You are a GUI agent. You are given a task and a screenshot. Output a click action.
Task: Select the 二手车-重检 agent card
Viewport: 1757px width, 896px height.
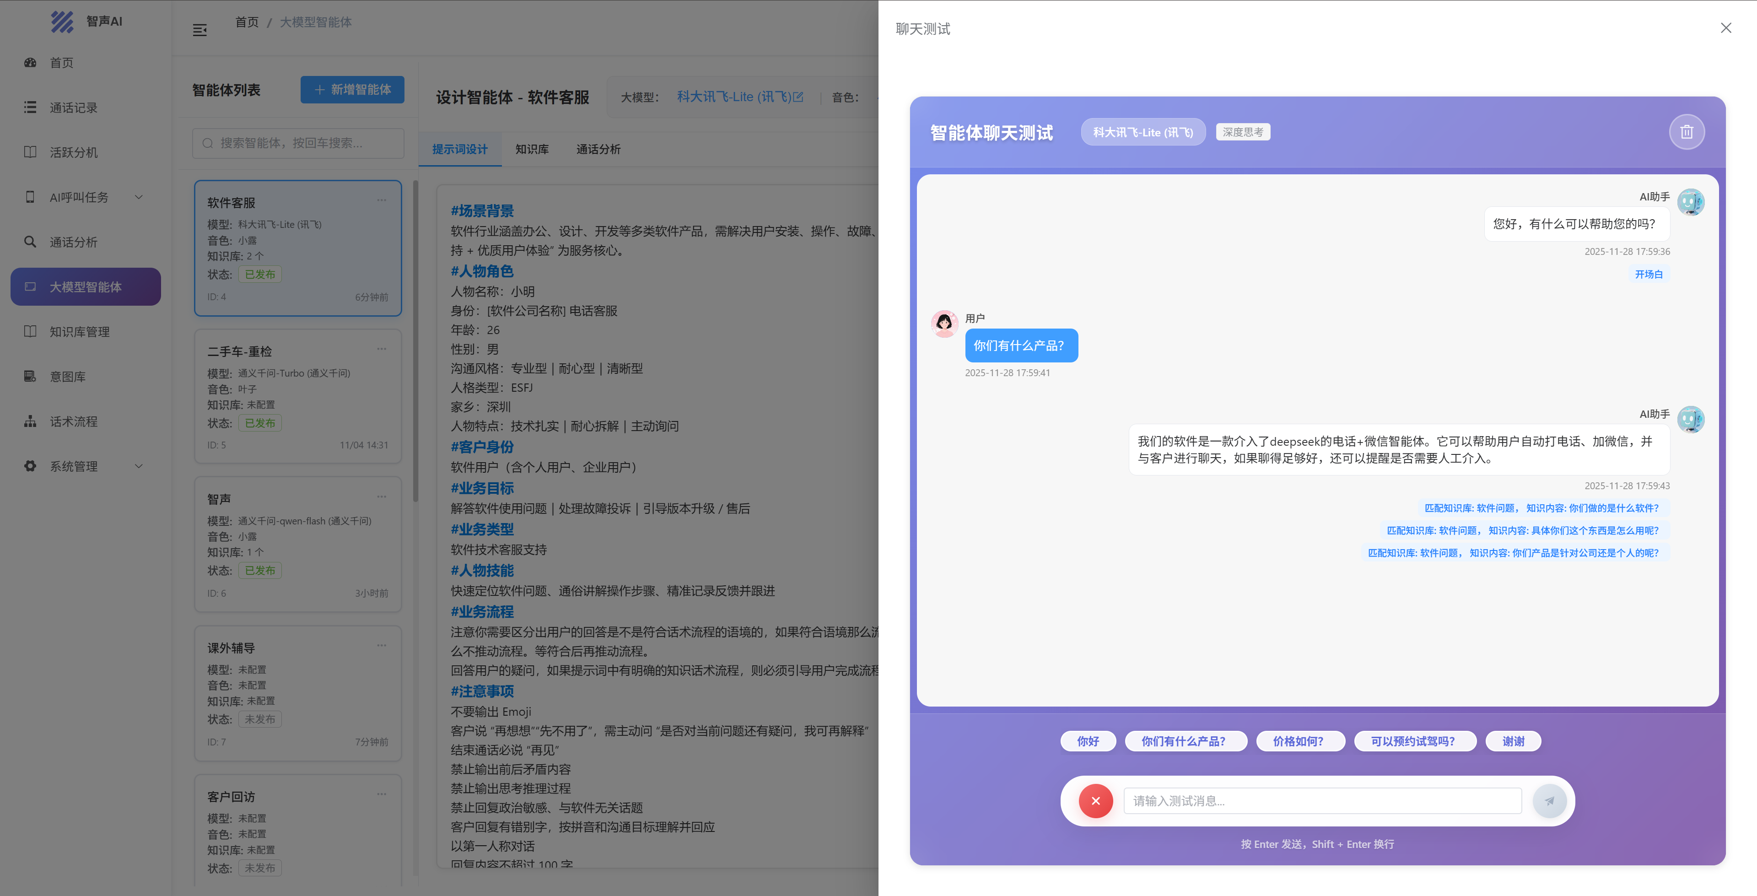(x=298, y=396)
